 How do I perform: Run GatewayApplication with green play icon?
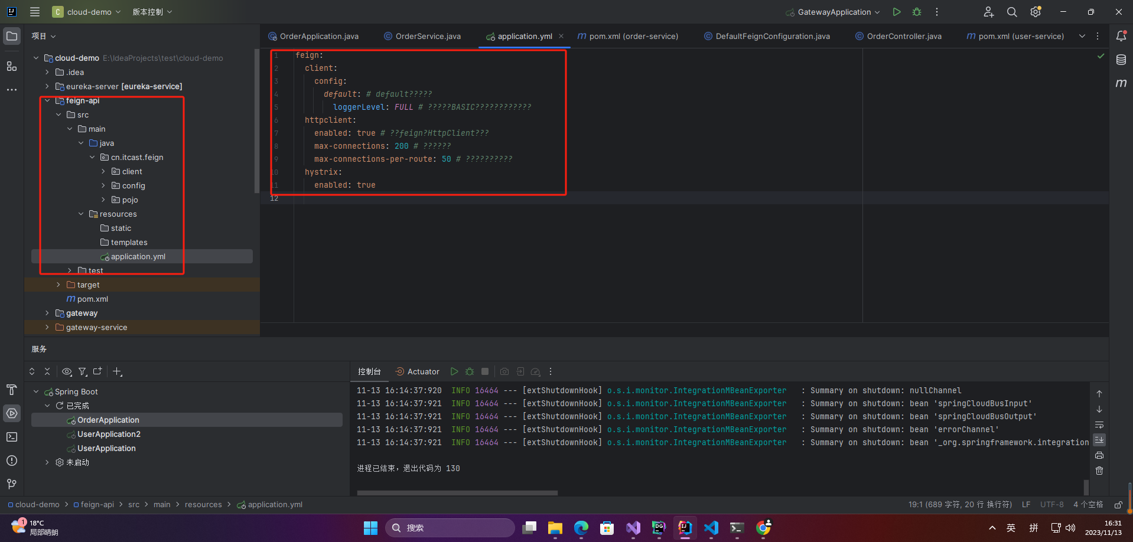897,12
